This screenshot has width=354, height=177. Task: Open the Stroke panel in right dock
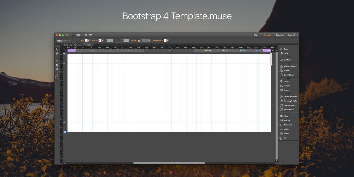point(284,134)
